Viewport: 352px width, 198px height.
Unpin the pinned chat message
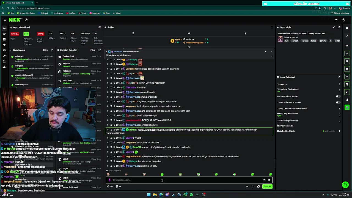[x=266, y=51]
